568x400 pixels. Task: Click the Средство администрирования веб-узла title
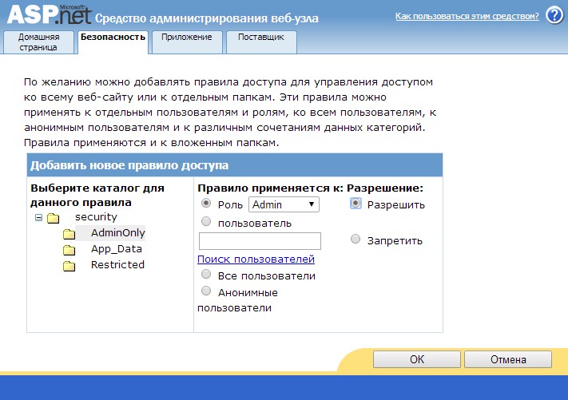206,18
